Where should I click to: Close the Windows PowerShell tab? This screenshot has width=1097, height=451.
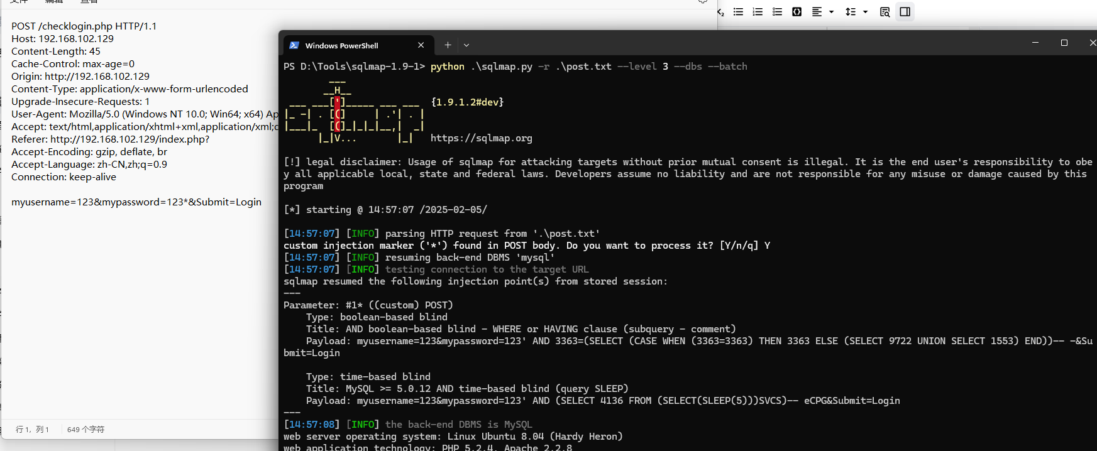421,45
